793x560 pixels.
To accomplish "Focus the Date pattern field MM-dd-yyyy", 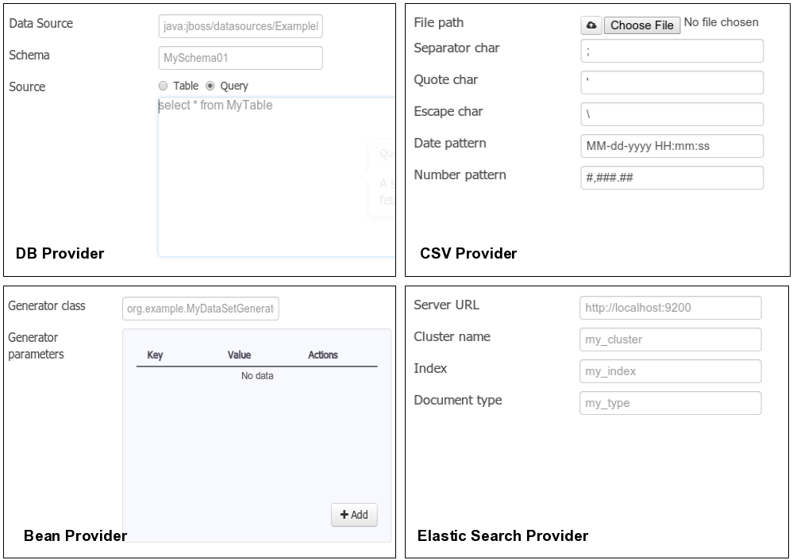I will [x=672, y=146].
